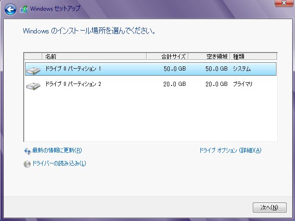The height and width of the screenshot is (221, 295).
Task: Sort by the 合計サイズ column header
Action: pyautogui.click(x=167, y=56)
